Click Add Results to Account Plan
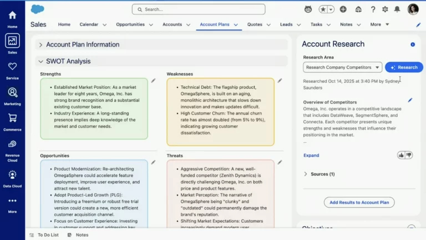The image size is (426, 240). click(x=359, y=202)
